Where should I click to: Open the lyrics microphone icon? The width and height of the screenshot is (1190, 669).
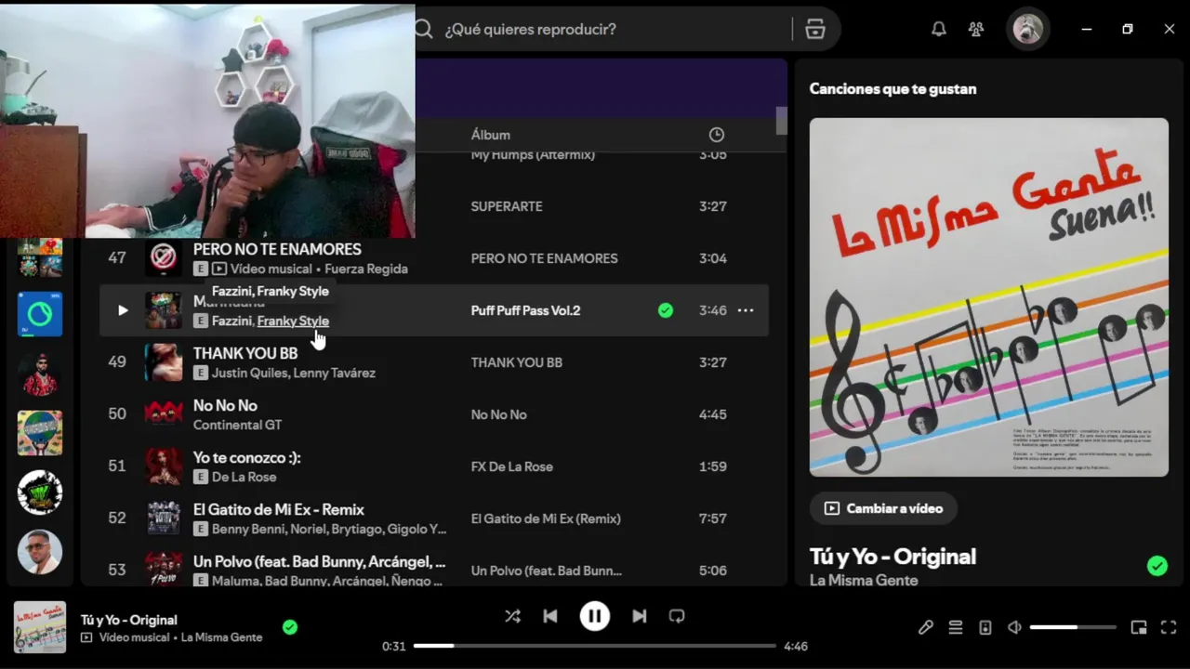click(x=926, y=627)
